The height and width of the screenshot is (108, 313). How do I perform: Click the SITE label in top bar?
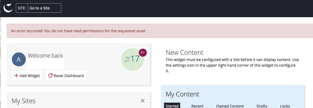(22, 8)
